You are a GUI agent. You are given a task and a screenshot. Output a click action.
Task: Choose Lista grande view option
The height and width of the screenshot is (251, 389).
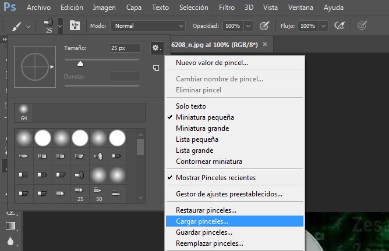coord(194,150)
